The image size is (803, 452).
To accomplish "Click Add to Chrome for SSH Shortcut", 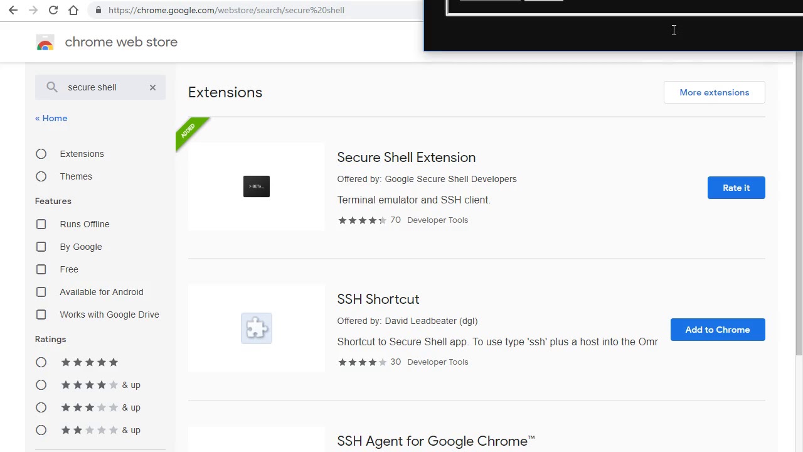I will [718, 330].
